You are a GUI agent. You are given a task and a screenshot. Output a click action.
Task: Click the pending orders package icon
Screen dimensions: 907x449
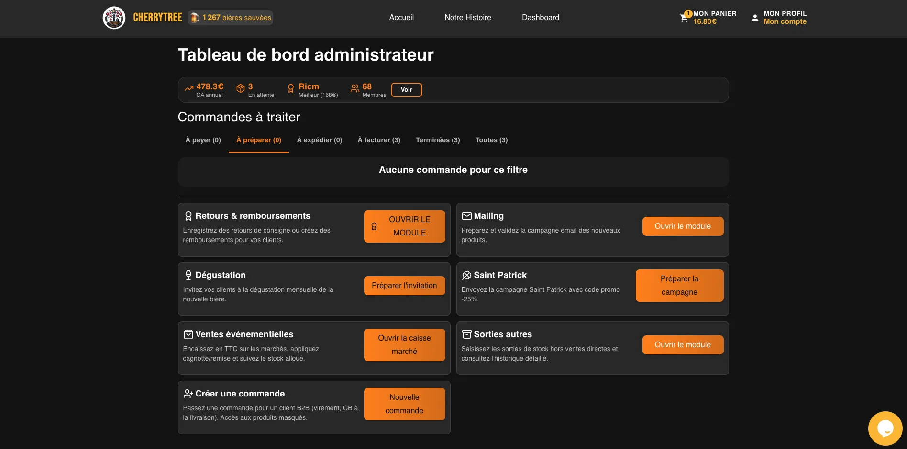pyautogui.click(x=241, y=88)
